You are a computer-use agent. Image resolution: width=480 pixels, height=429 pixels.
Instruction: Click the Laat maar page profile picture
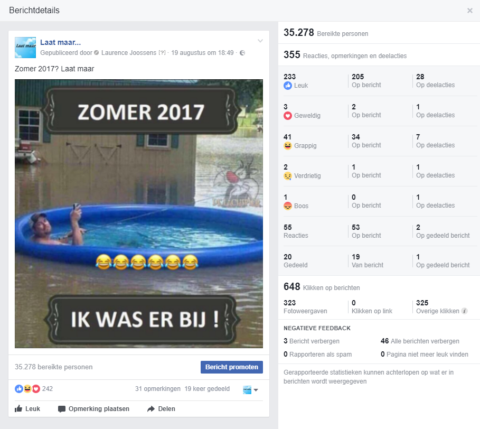pyautogui.click(x=25, y=48)
